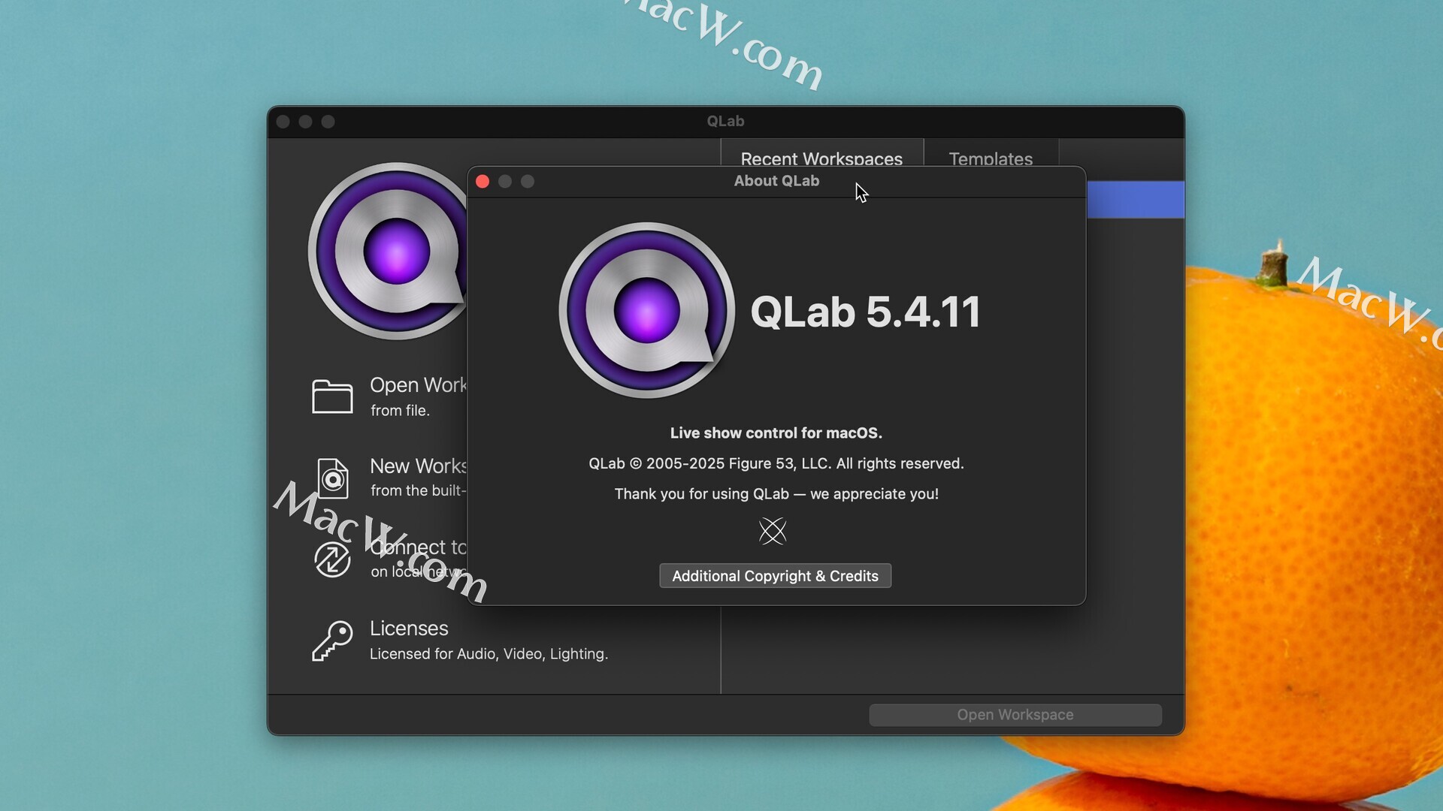Click the disabled minimize button of the About QLab window
The image size is (1443, 811).
coord(505,182)
